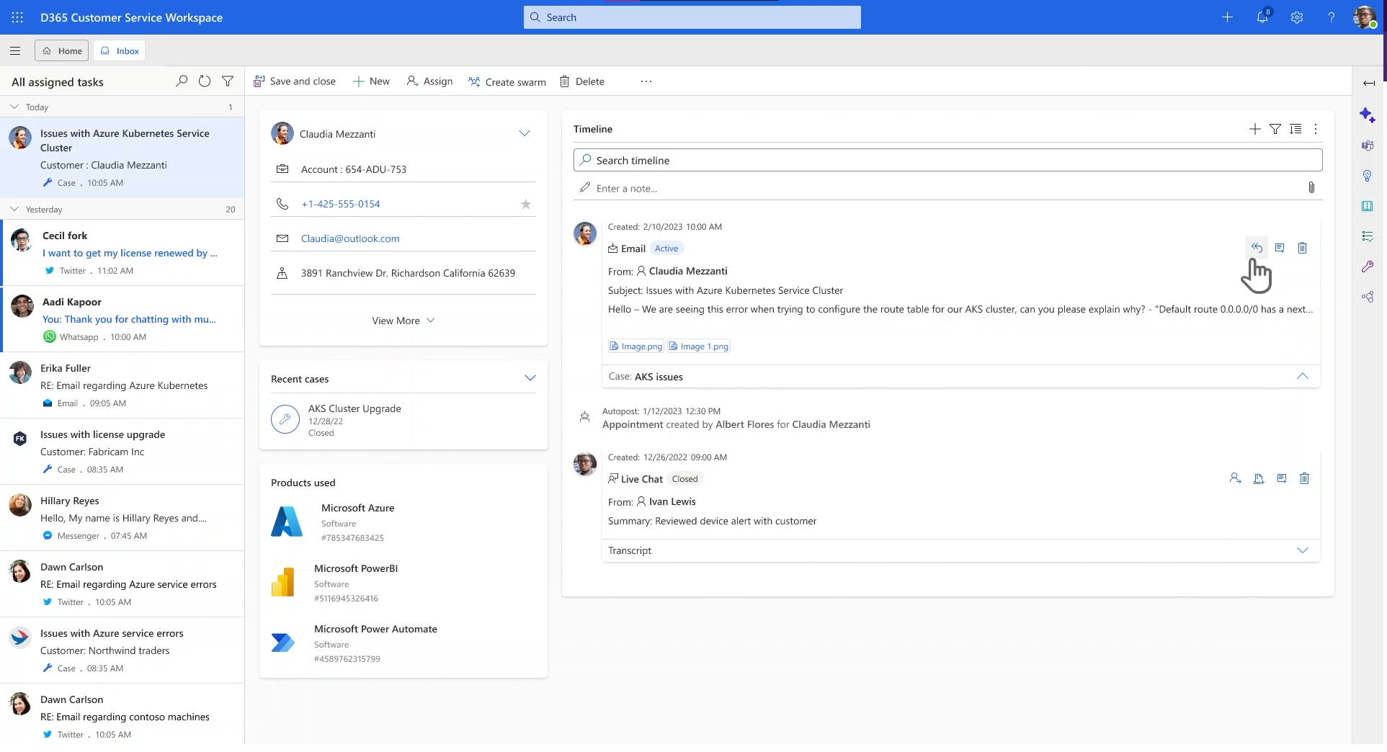Click the Search timeline field
The image size is (1387, 752).
947,160
